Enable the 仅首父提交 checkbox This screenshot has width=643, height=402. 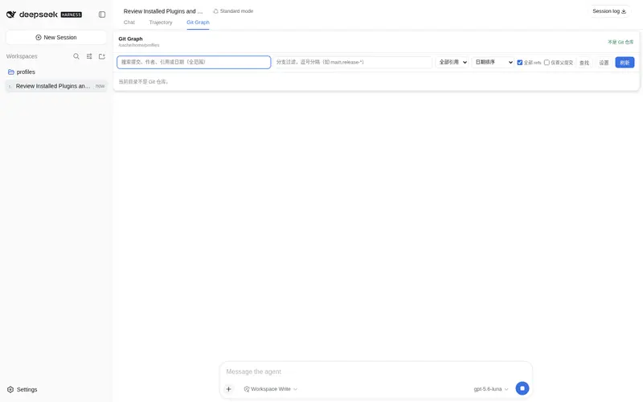(547, 63)
